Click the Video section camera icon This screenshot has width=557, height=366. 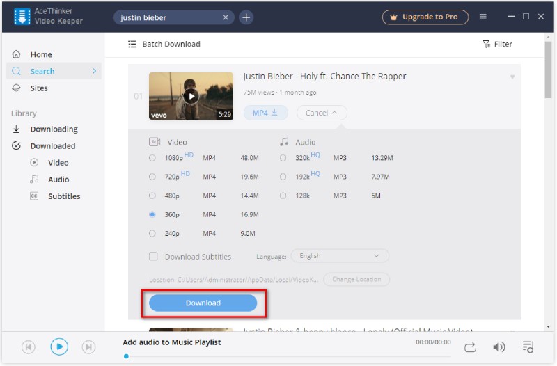coord(155,142)
